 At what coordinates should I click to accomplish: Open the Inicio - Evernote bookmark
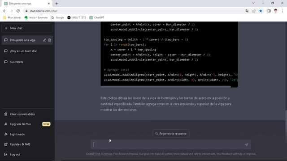[x=36, y=17]
